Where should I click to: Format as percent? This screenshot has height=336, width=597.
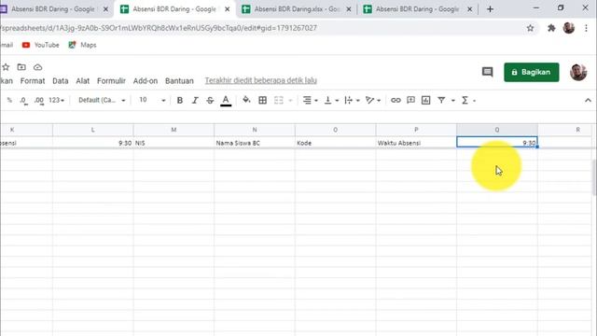[9, 100]
